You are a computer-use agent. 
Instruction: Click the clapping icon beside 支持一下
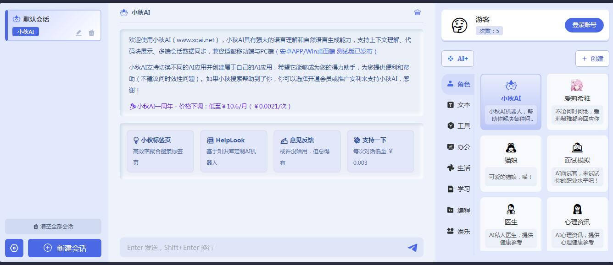[x=357, y=141]
